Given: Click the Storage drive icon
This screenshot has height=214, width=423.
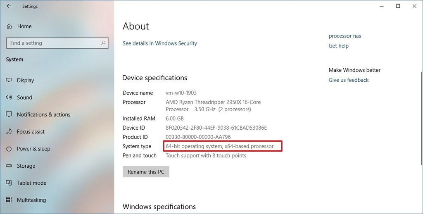Looking at the screenshot, I should pyautogui.click(x=9, y=166).
